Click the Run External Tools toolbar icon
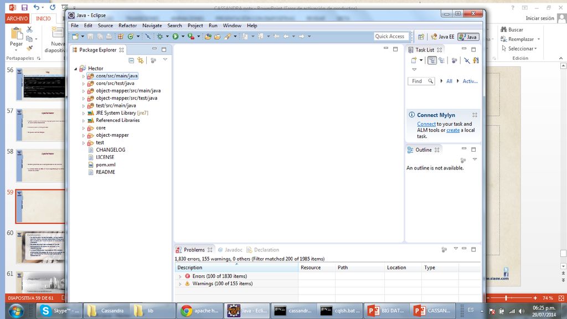The height and width of the screenshot is (319, 567). click(191, 37)
